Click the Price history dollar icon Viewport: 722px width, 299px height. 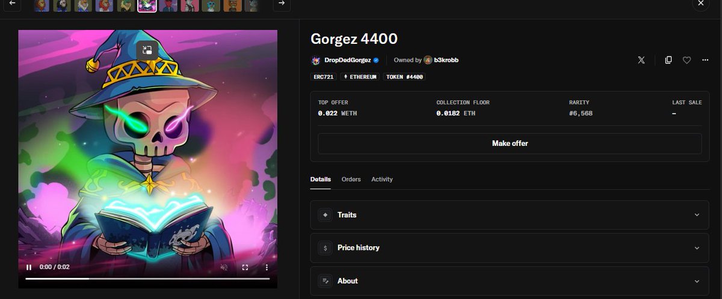(325, 248)
